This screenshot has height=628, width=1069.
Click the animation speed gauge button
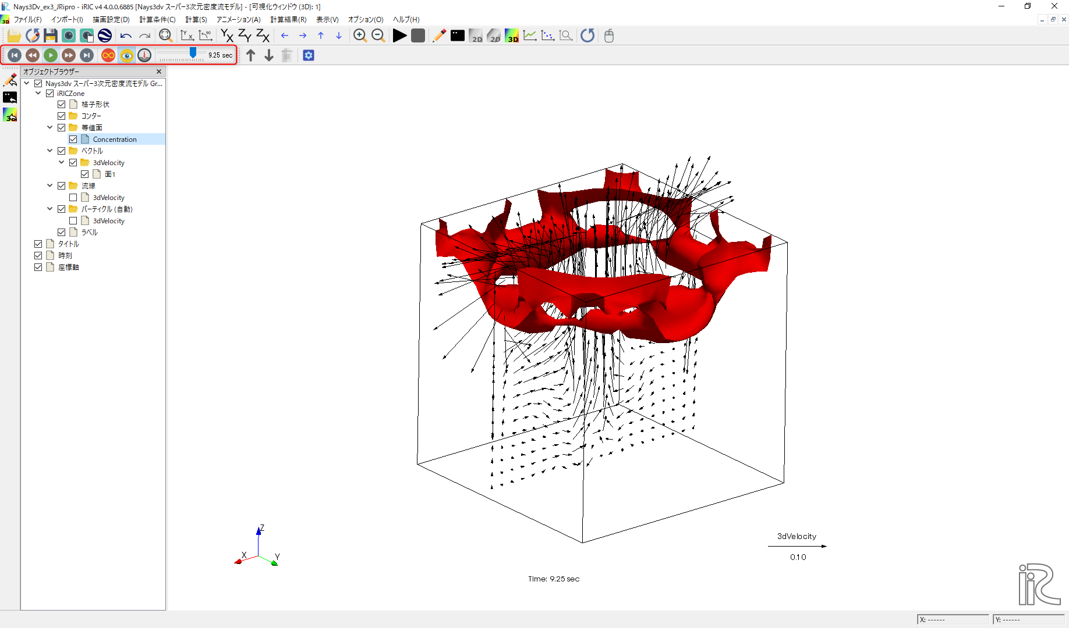(144, 55)
